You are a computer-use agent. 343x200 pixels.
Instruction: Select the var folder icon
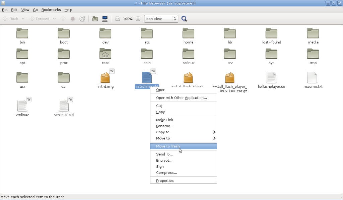(x=64, y=78)
